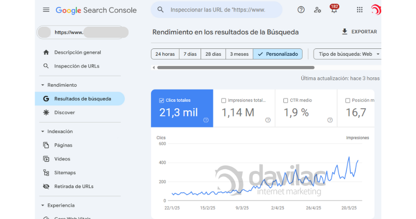Click the 22/1/25 date axis label

click(x=172, y=208)
